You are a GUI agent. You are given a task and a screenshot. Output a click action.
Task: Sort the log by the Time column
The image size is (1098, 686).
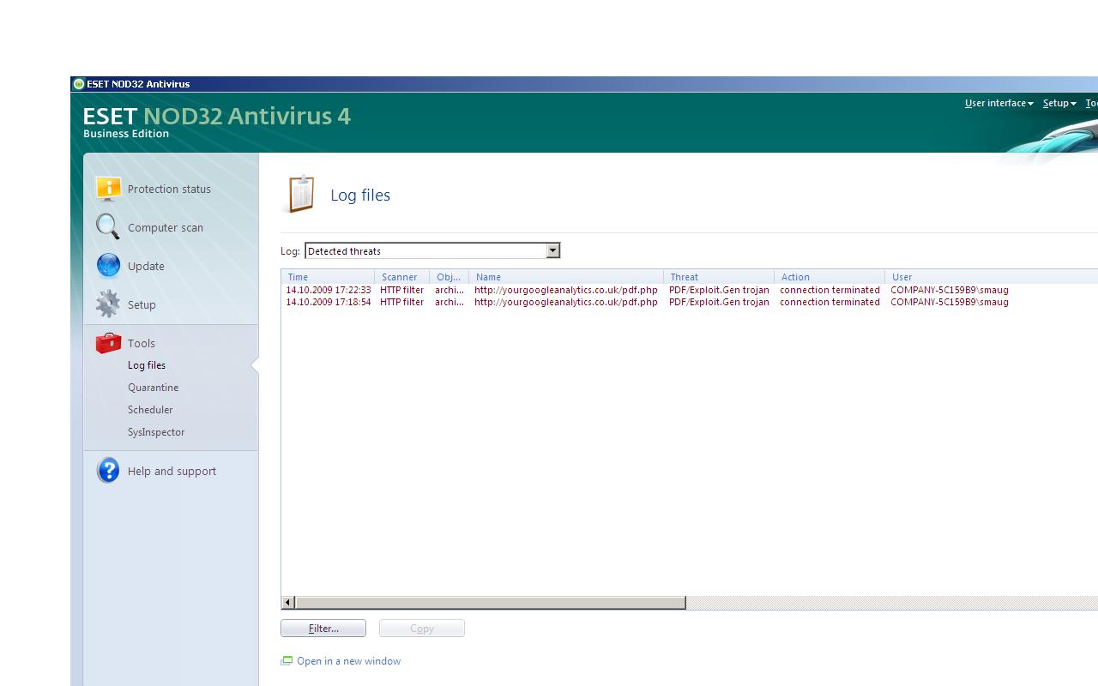[x=328, y=277]
